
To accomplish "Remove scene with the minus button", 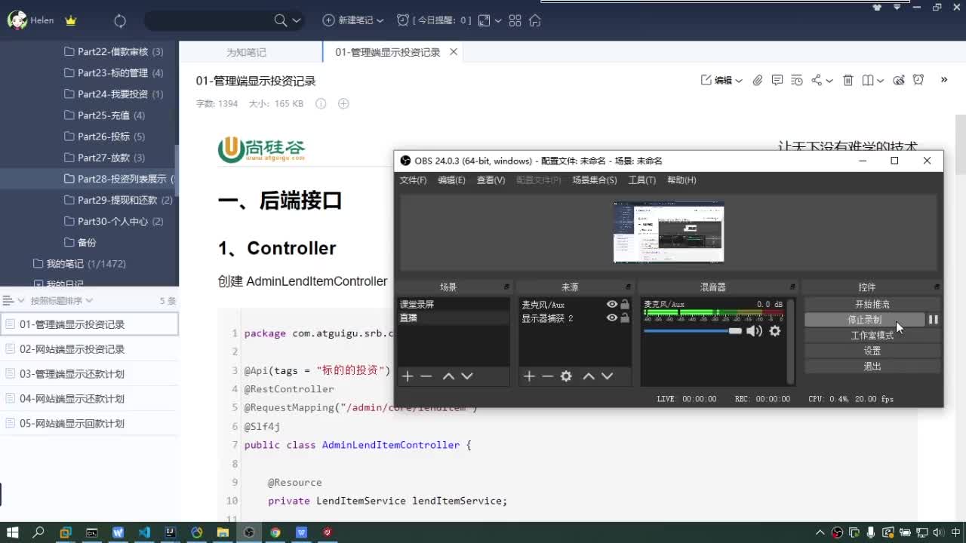I will click(x=426, y=376).
